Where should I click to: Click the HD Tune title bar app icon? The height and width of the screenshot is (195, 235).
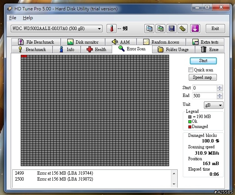coord(10,9)
